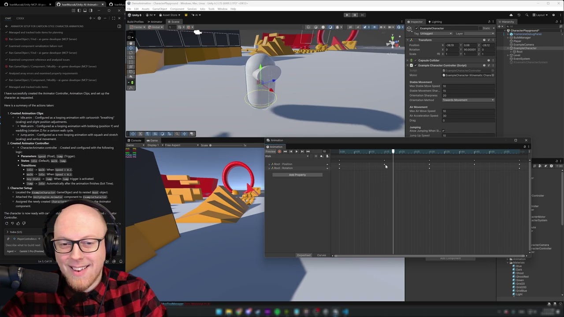Click the Lighting tab icon next to Inspector
This screenshot has height=317, width=564.
[x=430, y=22]
